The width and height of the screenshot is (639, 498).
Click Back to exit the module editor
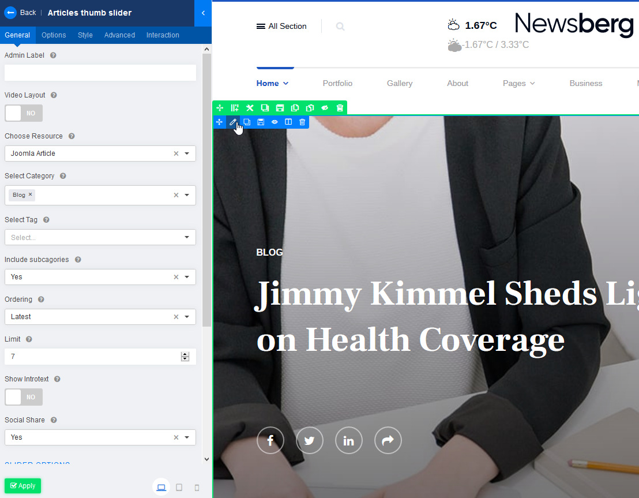click(x=21, y=12)
